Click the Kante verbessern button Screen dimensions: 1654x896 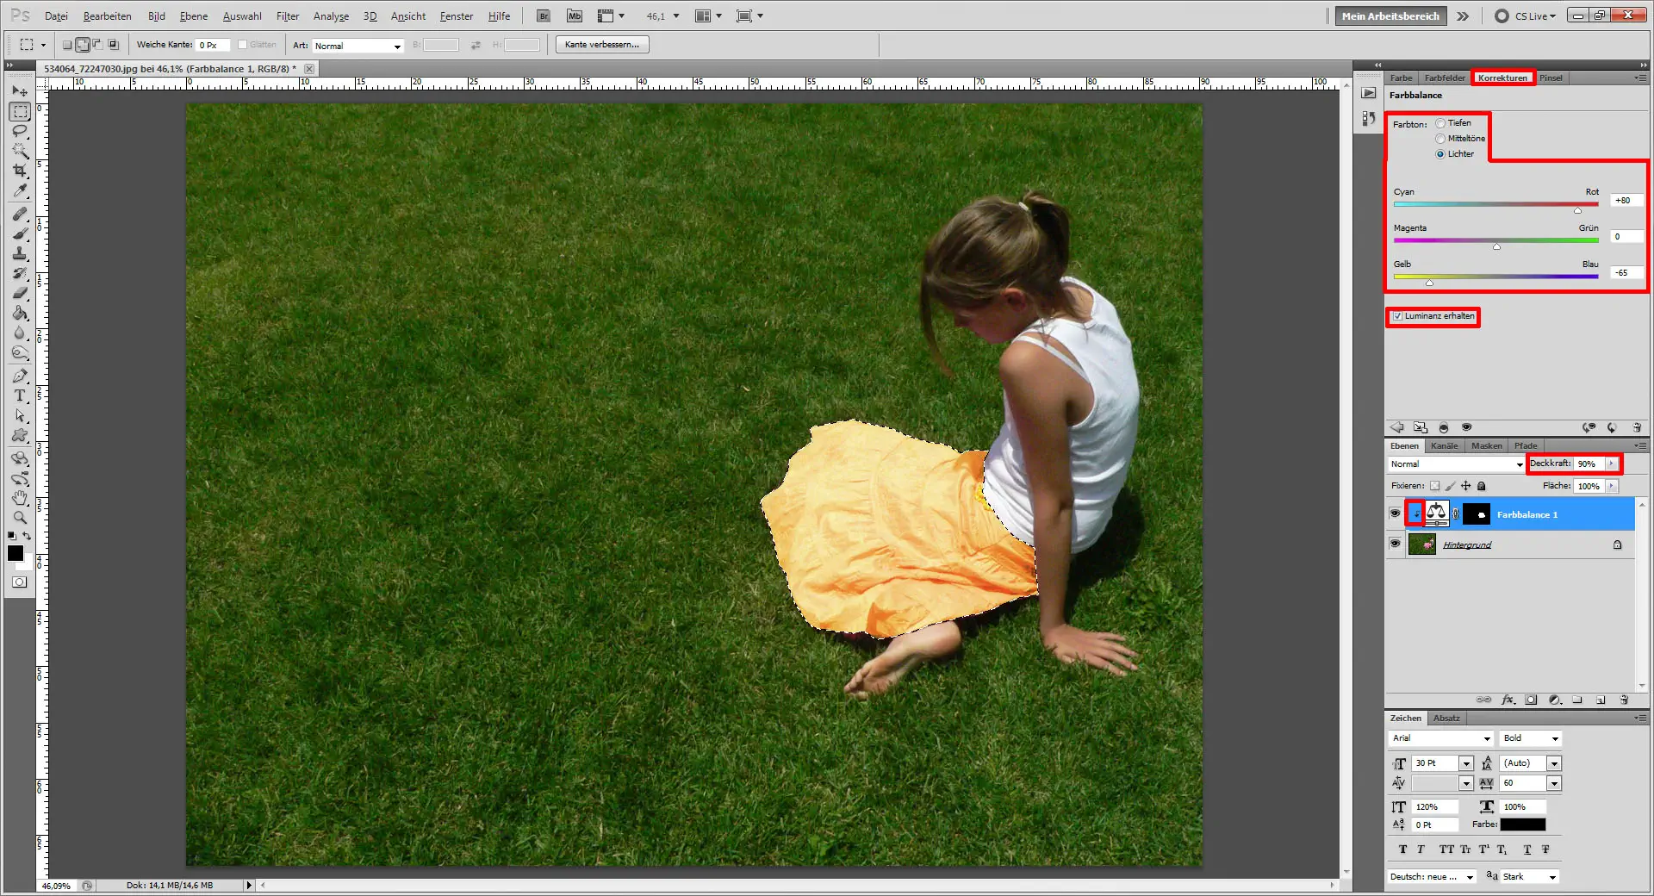click(601, 44)
